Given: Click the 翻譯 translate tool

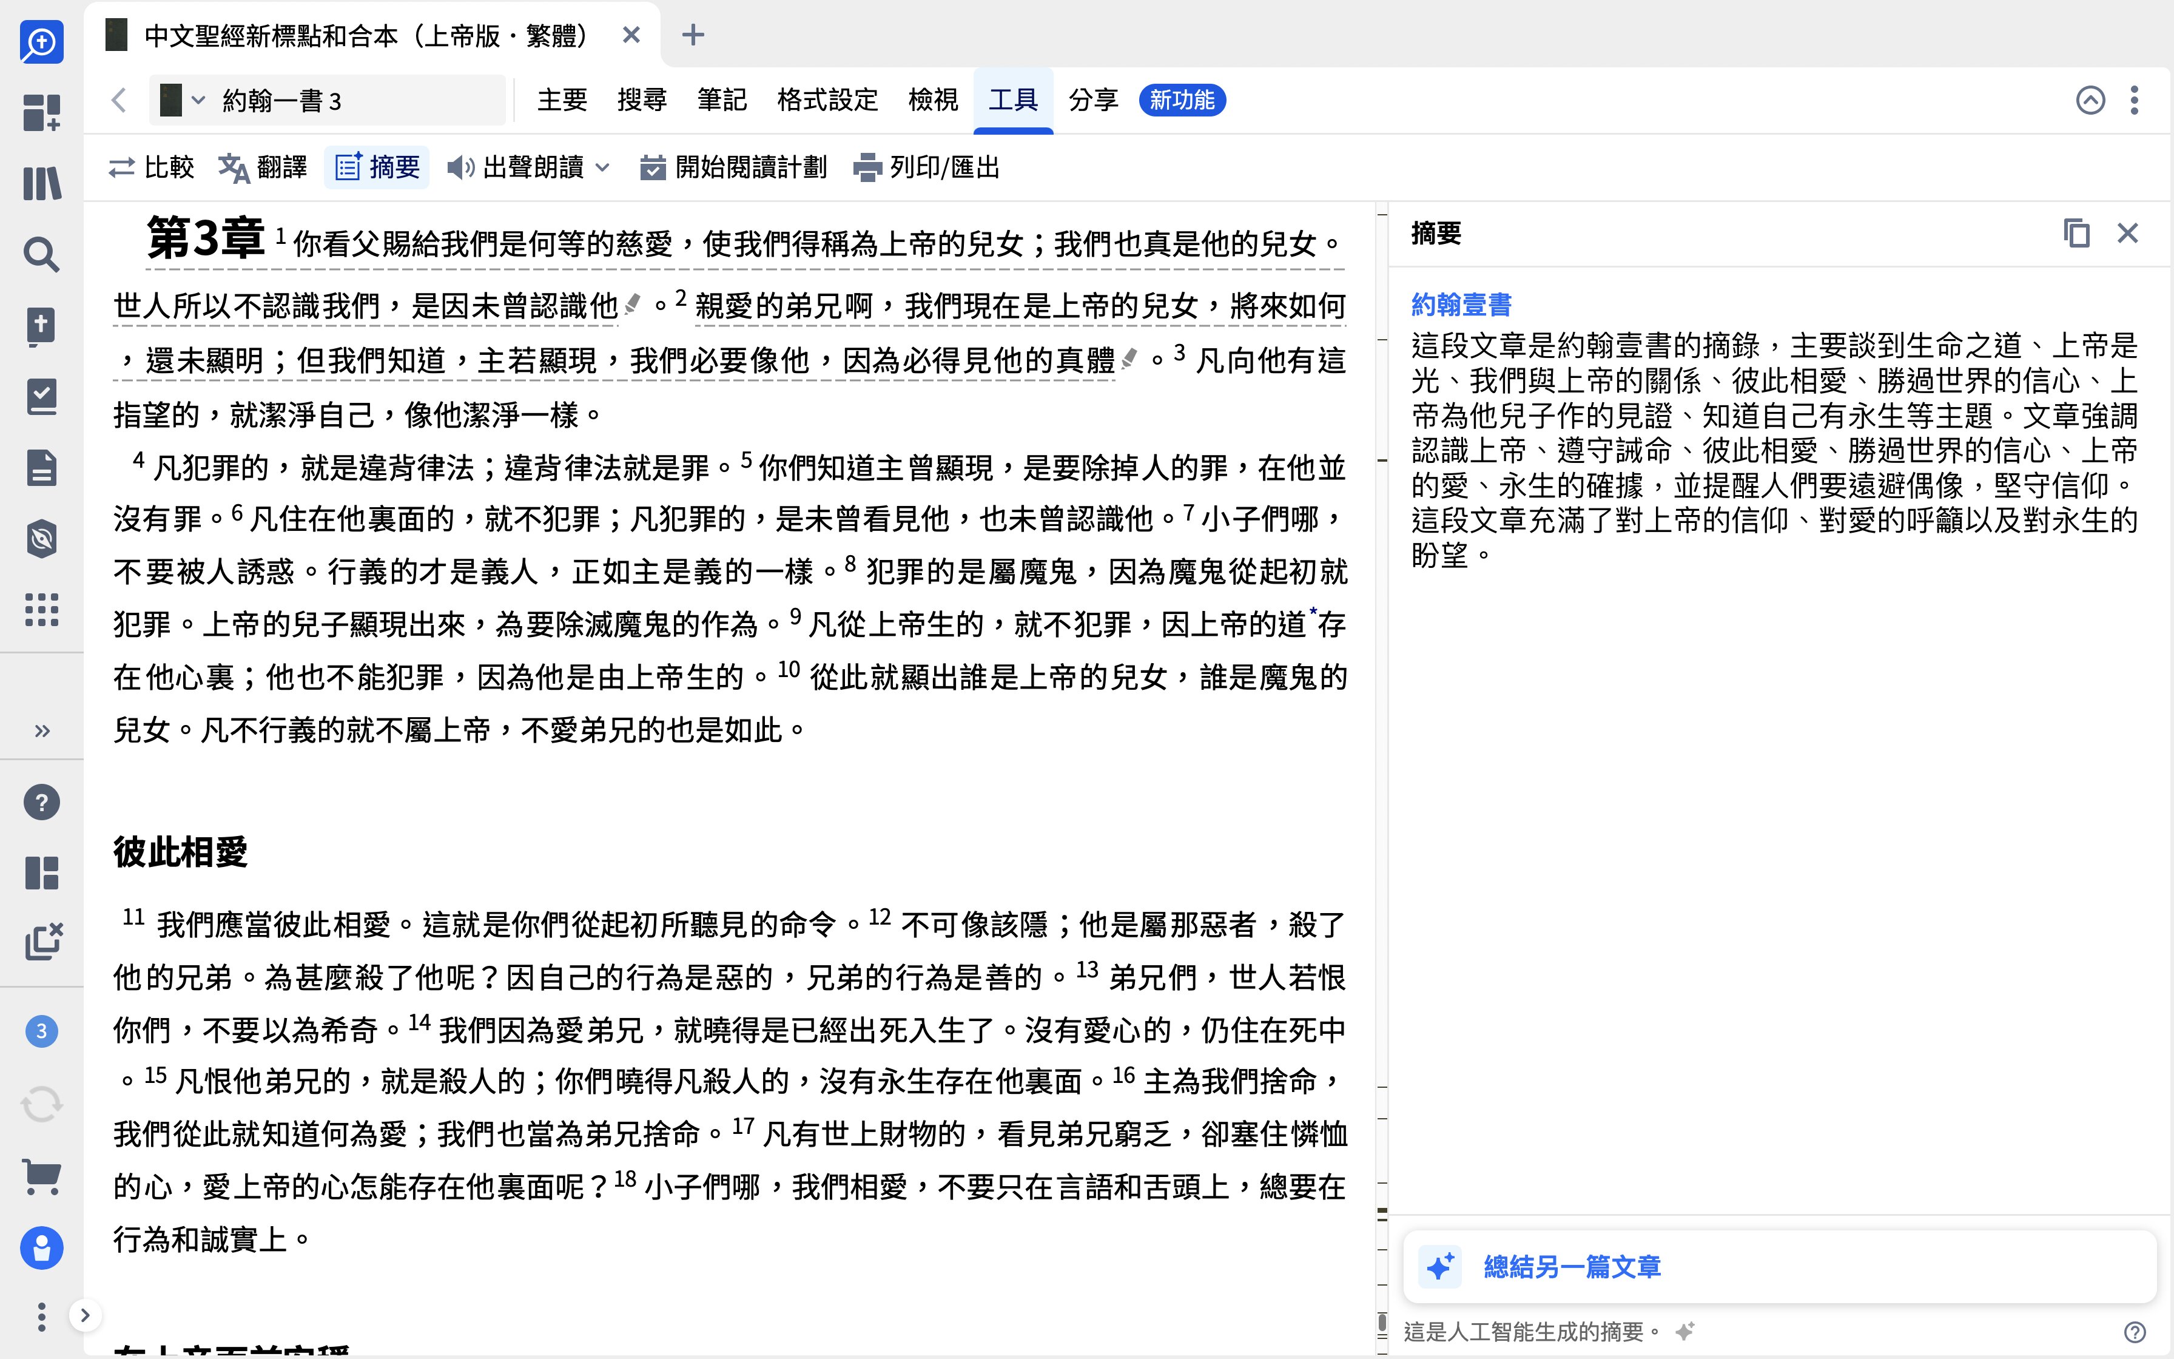Looking at the screenshot, I should tap(262, 167).
